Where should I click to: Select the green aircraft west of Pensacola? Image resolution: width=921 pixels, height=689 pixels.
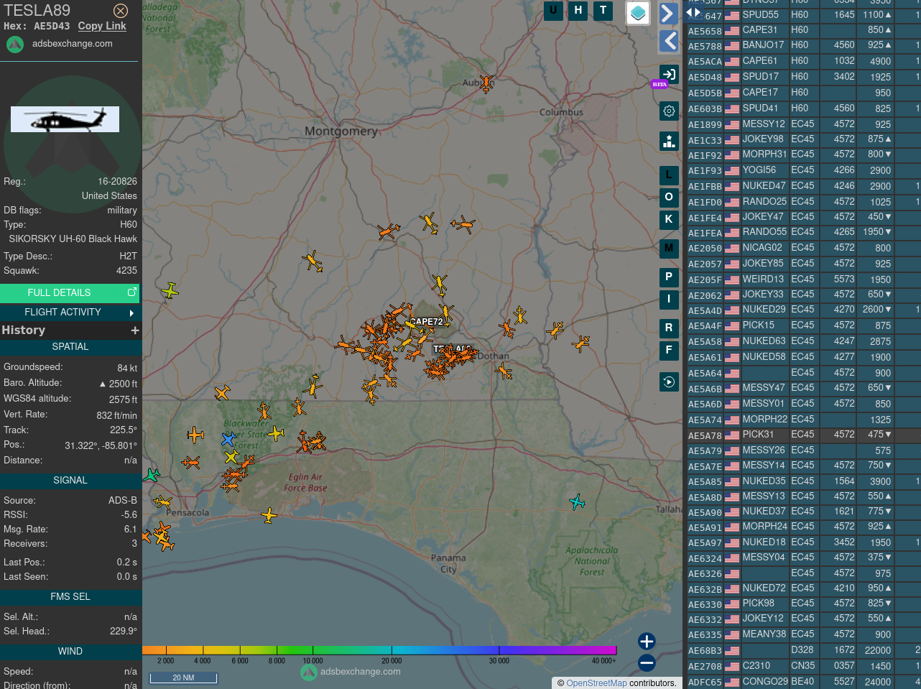pyautogui.click(x=151, y=475)
